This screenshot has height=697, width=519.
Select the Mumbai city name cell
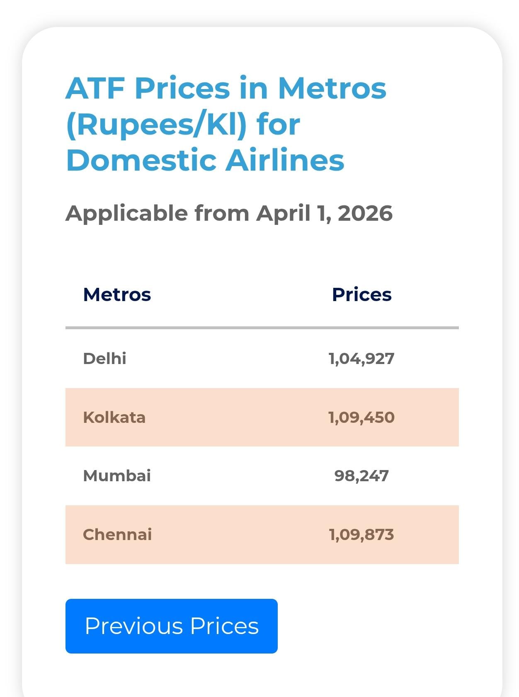[x=117, y=476]
